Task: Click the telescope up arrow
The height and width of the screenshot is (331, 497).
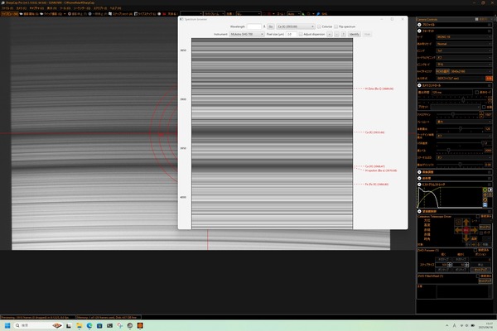Action: click(466, 222)
